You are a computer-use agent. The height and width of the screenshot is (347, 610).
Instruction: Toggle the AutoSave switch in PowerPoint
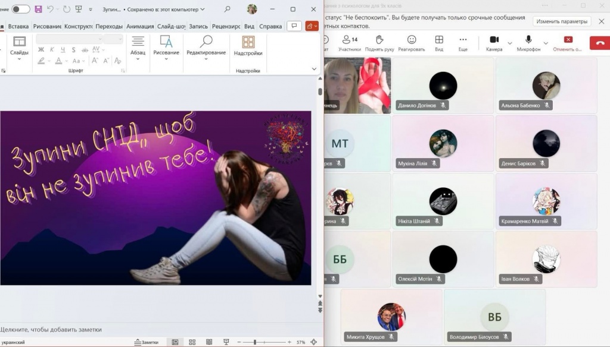point(21,9)
